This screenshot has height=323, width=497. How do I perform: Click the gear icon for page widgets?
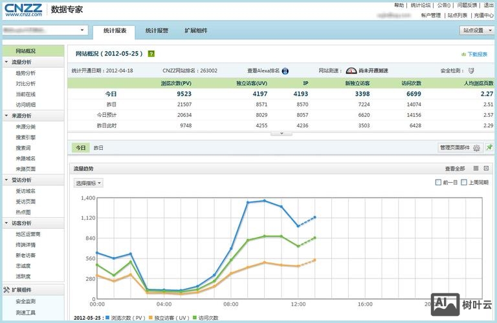pyautogui.click(x=476, y=148)
